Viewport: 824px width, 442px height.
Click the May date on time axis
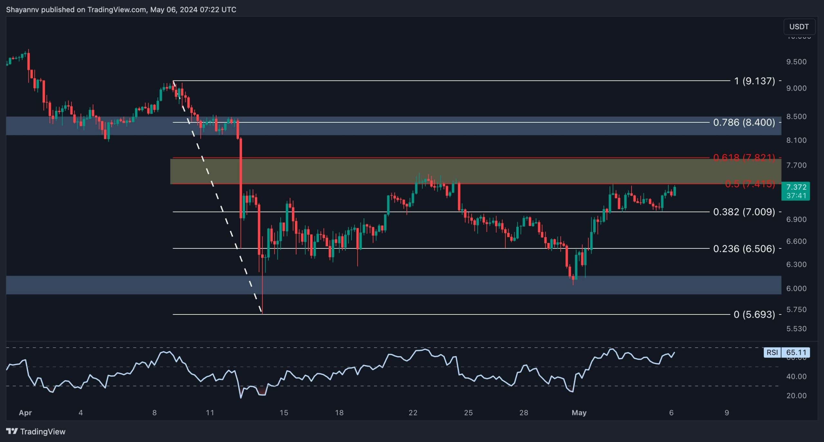(579, 413)
